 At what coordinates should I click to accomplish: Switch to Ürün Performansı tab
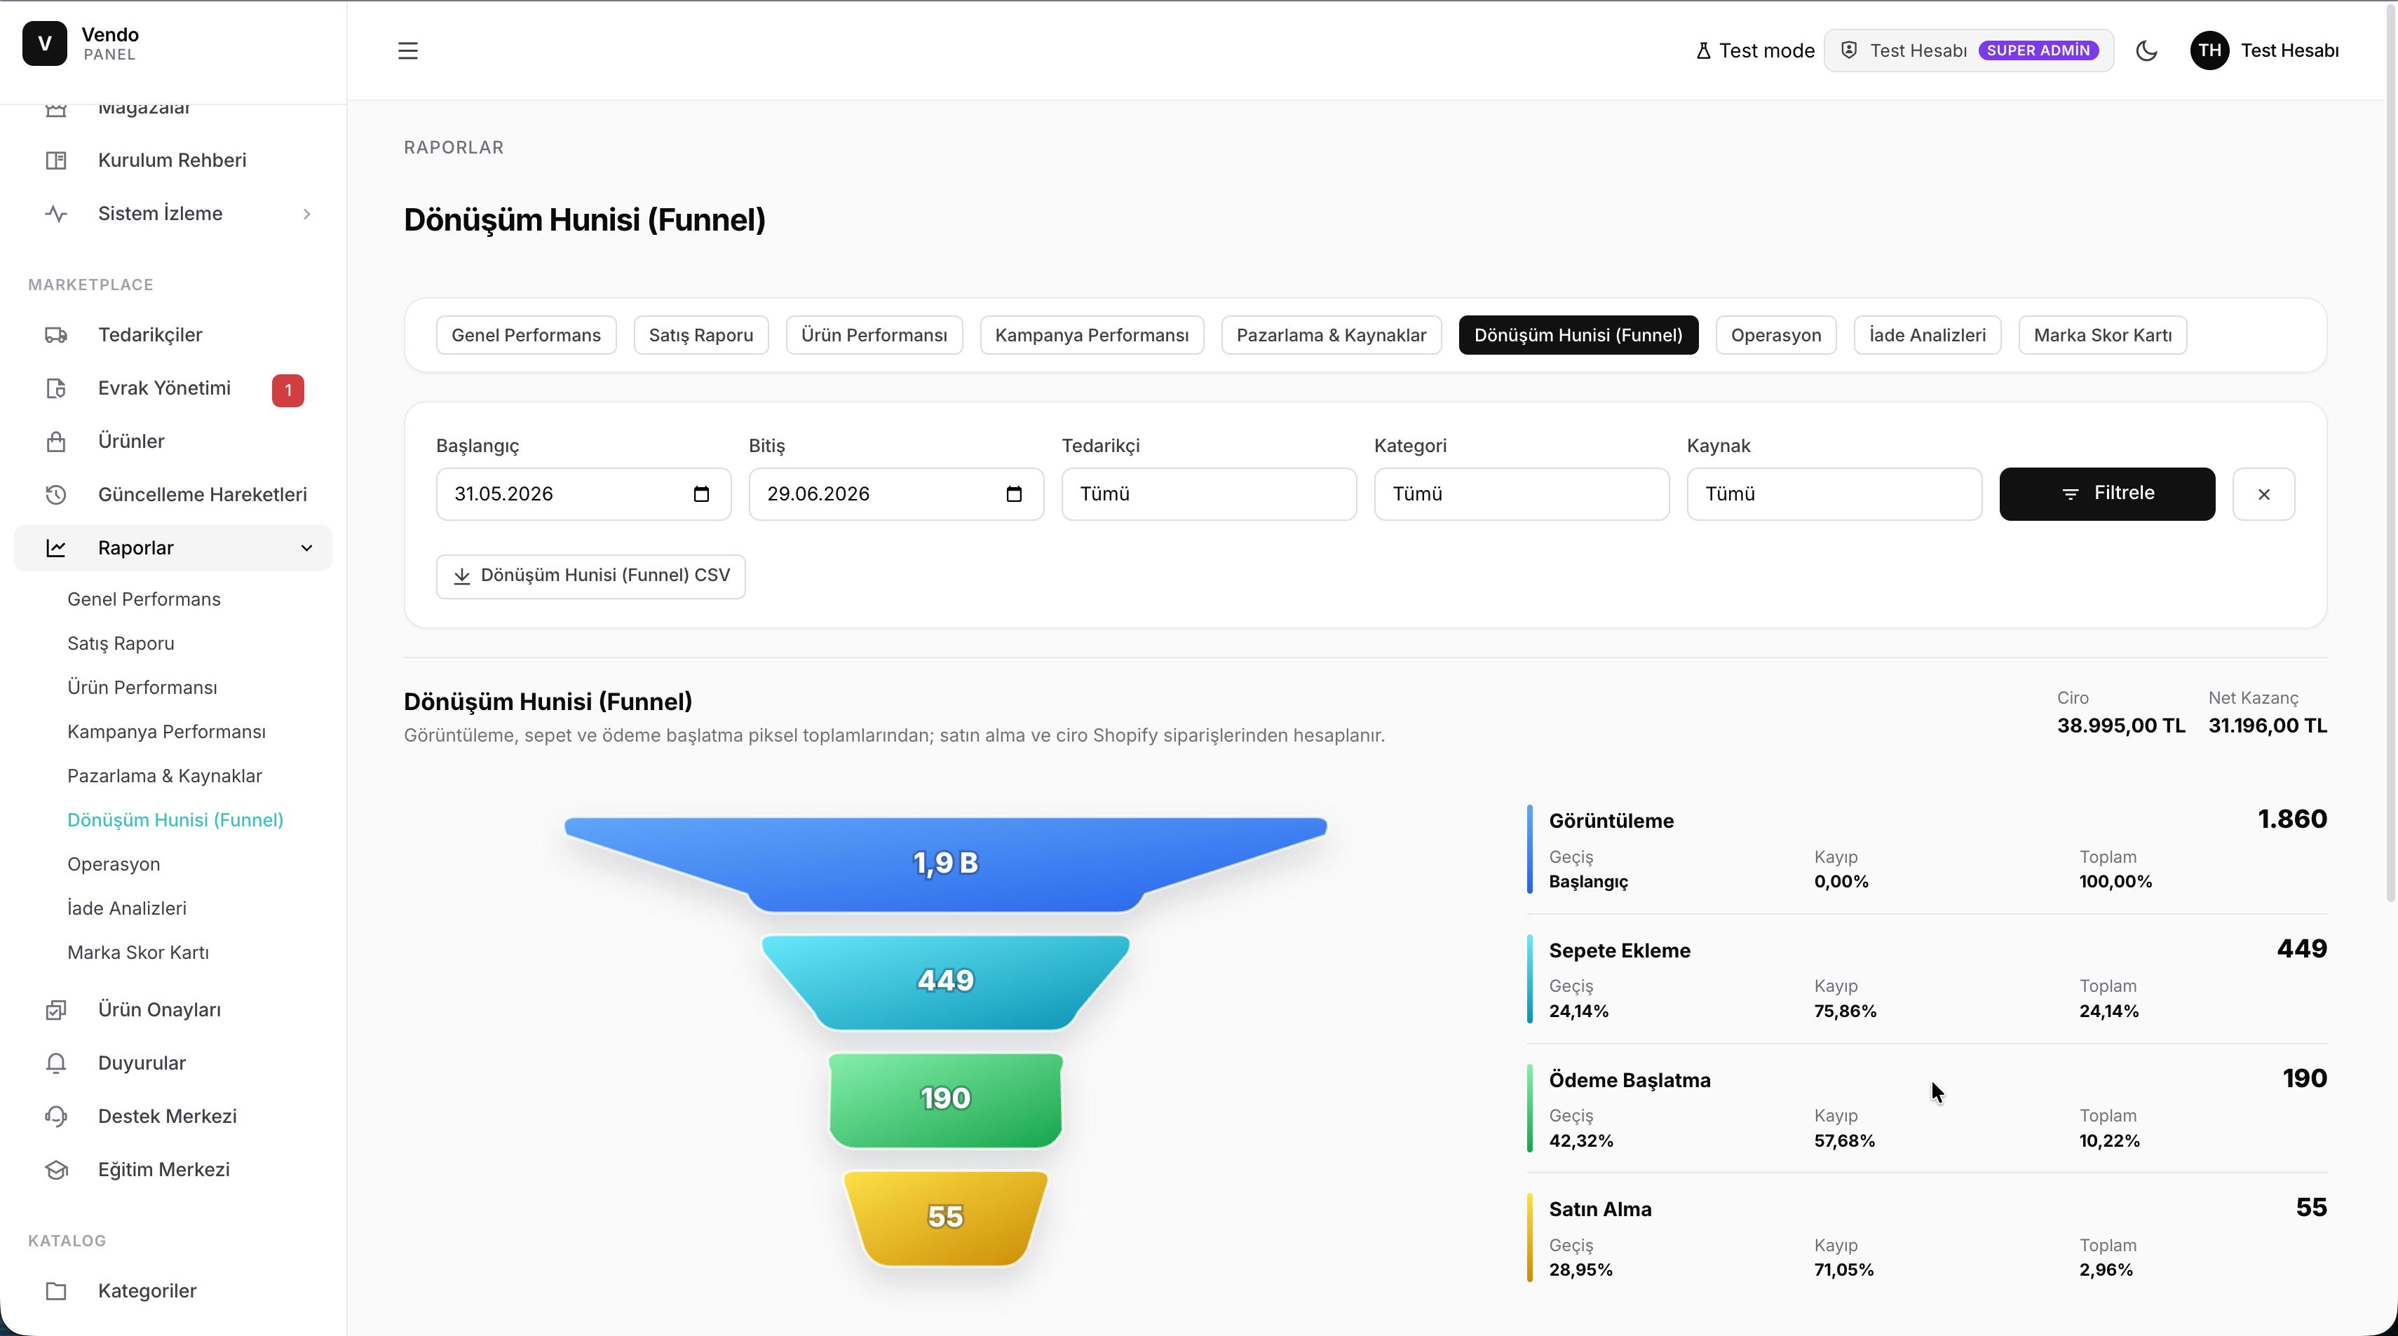(x=874, y=335)
